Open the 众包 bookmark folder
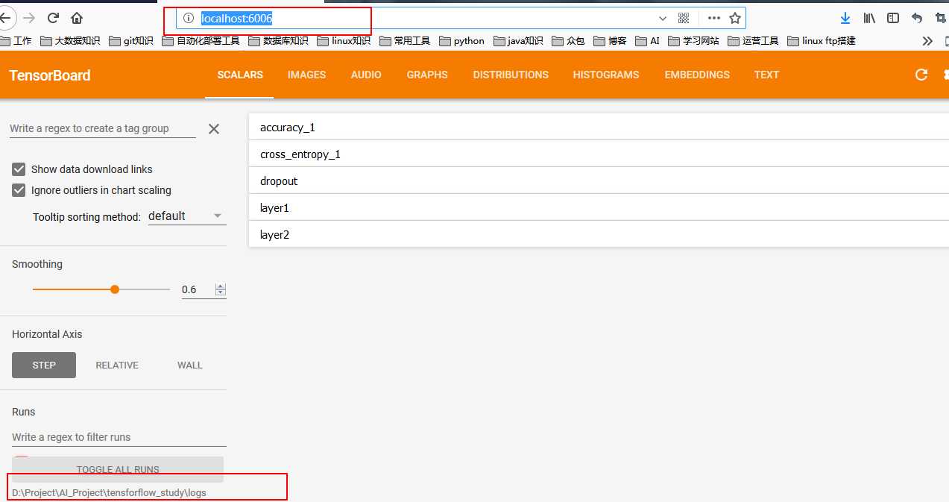949x502 pixels. (569, 41)
